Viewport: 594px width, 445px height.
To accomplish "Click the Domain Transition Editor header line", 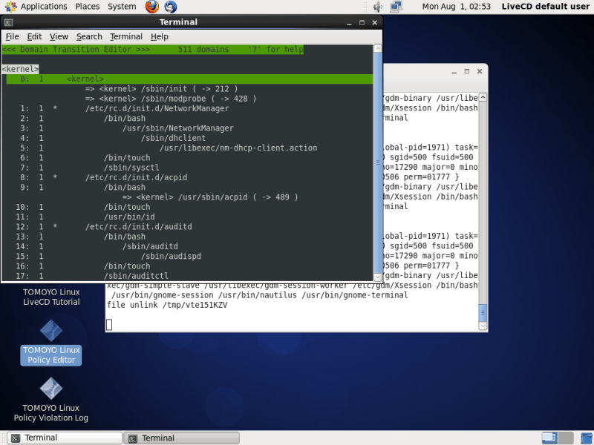I will [152, 50].
